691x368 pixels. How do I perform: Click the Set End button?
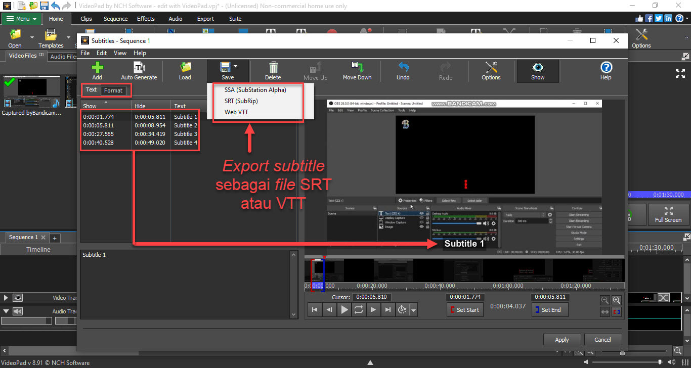tap(549, 310)
